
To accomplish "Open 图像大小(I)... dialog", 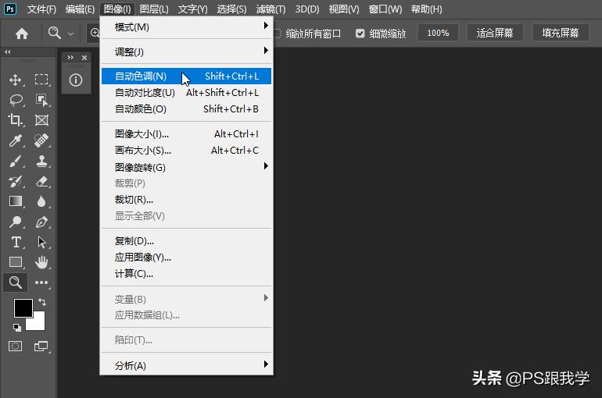I will [x=186, y=134].
